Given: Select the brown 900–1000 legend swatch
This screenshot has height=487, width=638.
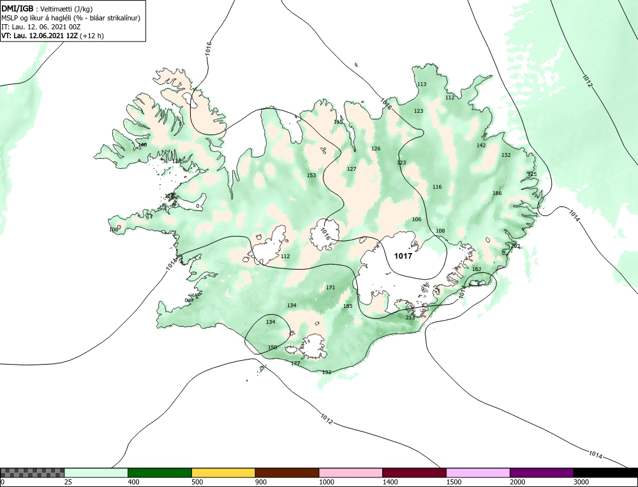Looking at the screenshot, I should (x=287, y=472).
